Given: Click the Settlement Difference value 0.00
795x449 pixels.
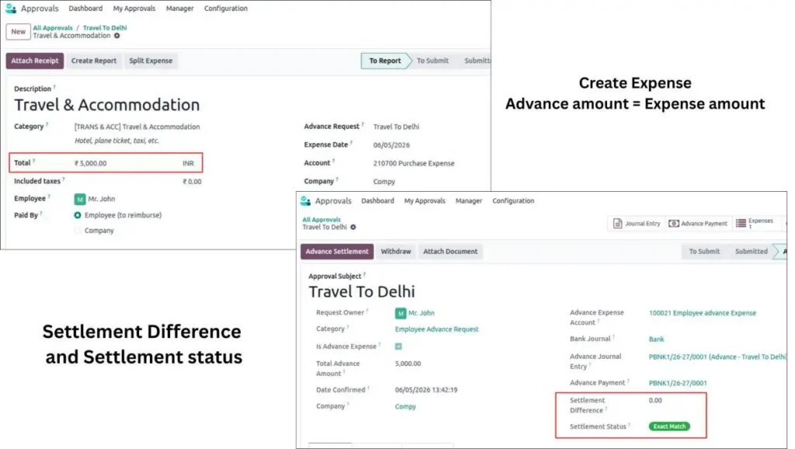Looking at the screenshot, I should (655, 401).
